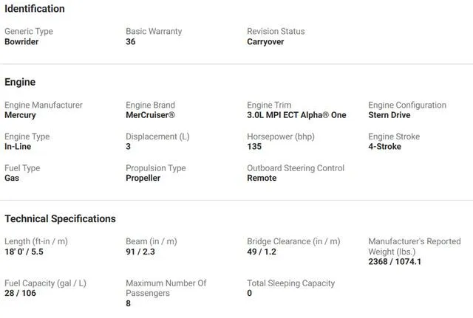The image size is (473, 318).
Task: Click the Identification section heading
Action: (34, 9)
